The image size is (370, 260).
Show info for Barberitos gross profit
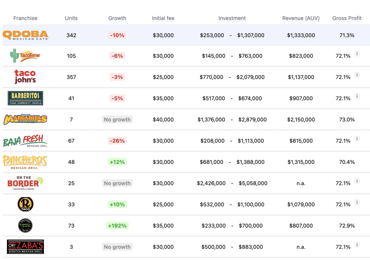(x=357, y=96)
